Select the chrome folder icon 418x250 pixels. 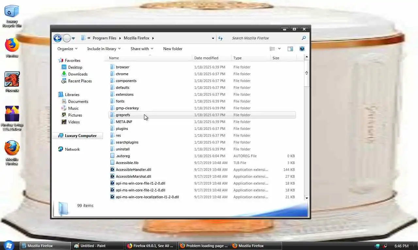click(x=112, y=74)
